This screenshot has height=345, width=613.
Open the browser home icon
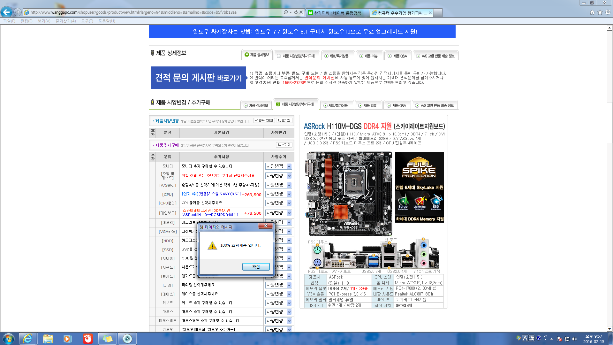pos(592,12)
